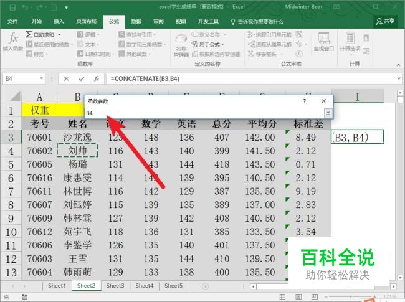Select cell 70601 in column A
405x302 pixels.
pyautogui.click(x=39, y=137)
